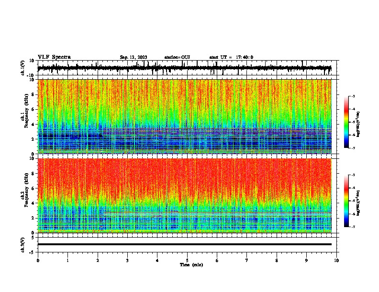Image resolution: width=379 pixels, height=292 pixels.
Task: Click the "-7" label on ch.1 colorbar
Action: pos(353,148)
